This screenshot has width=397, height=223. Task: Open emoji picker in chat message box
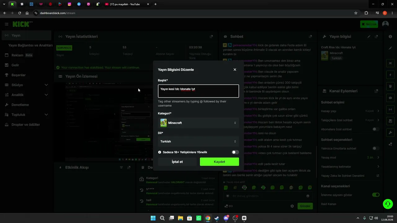point(308,196)
